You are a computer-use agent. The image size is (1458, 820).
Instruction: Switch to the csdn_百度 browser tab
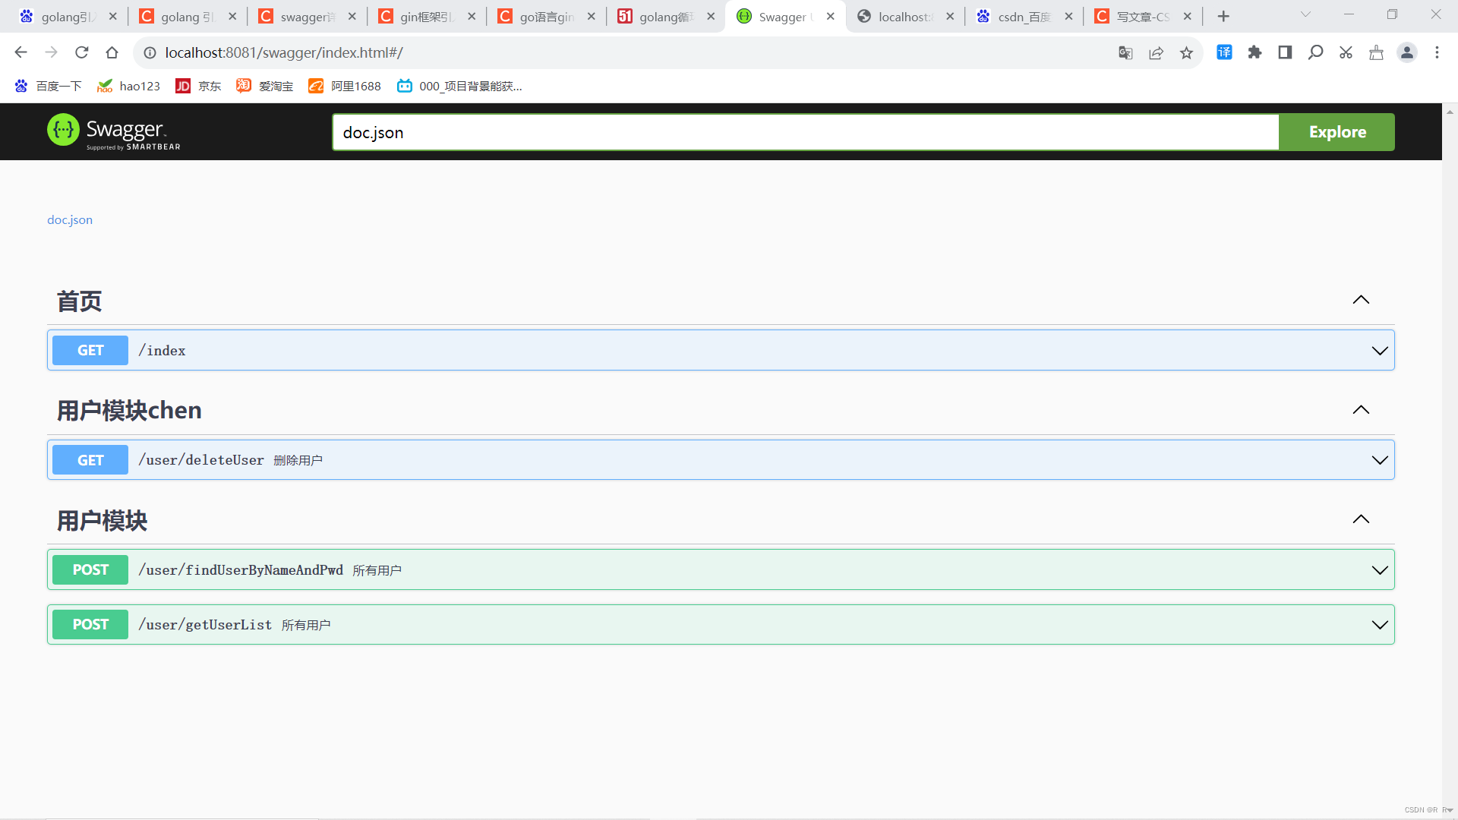(x=1022, y=17)
